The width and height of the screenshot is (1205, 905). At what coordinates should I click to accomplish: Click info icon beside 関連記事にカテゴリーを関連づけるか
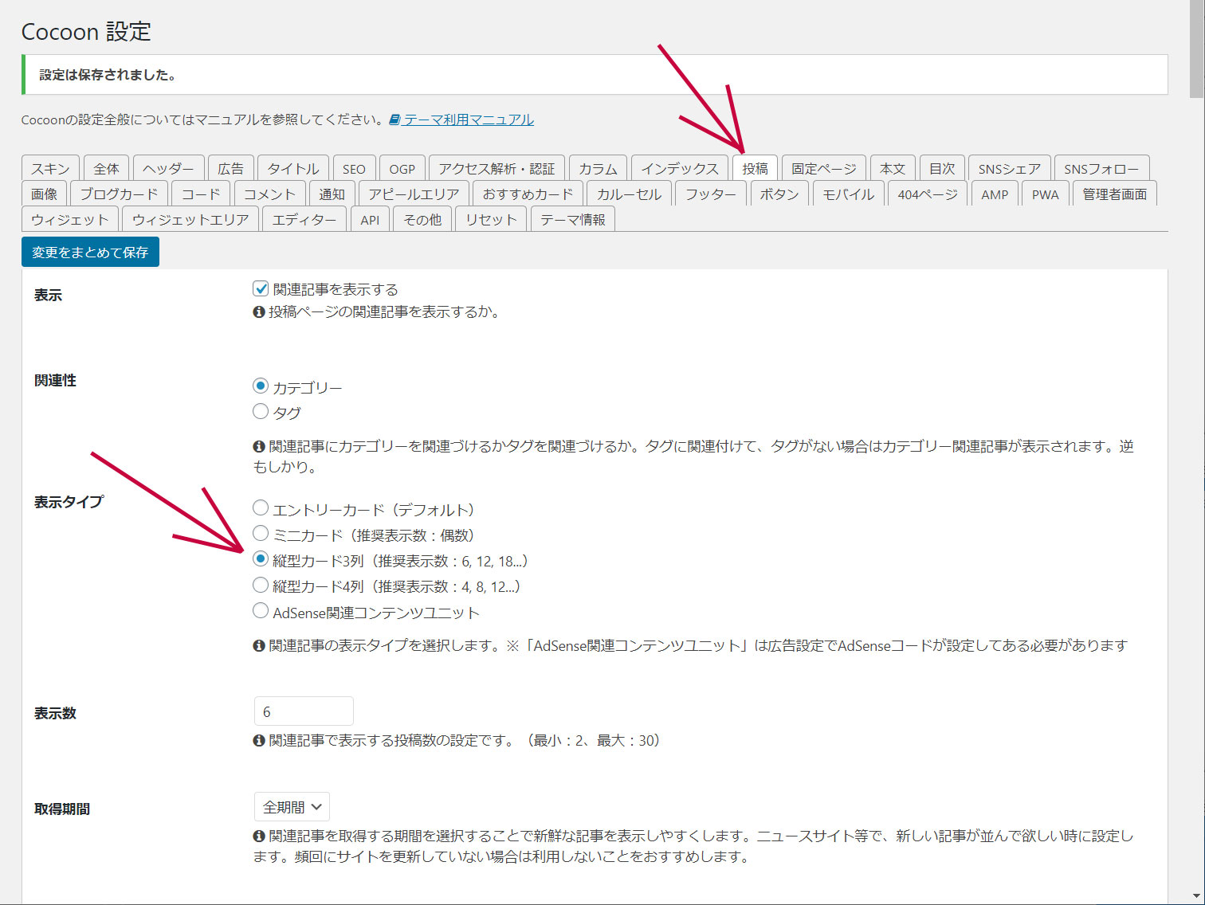point(259,447)
